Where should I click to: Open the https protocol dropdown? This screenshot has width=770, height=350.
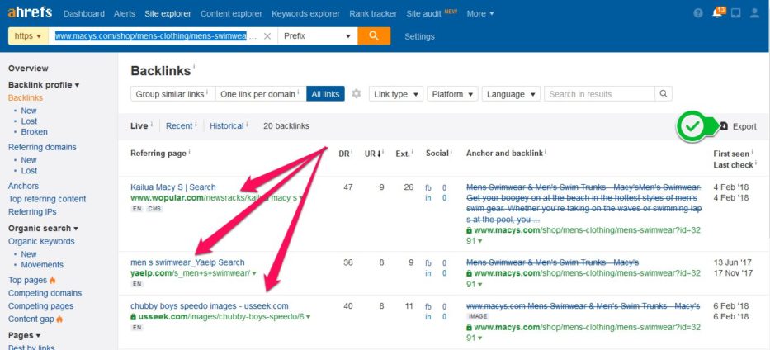[x=28, y=35]
